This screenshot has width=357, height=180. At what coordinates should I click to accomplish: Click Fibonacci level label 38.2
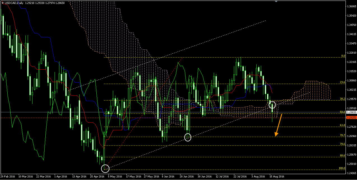pos(342,99)
